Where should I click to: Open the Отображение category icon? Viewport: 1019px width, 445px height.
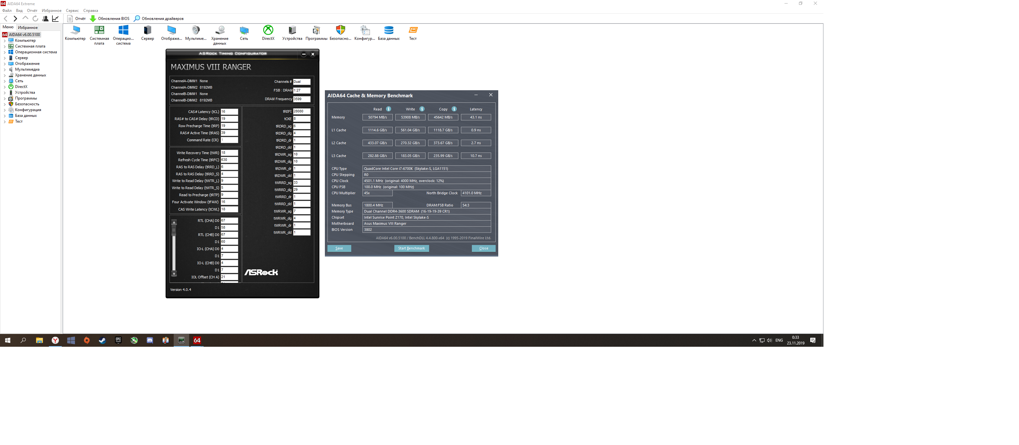click(172, 31)
